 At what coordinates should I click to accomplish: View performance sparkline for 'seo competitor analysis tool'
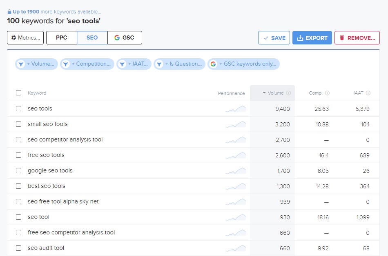pos(236,140)
